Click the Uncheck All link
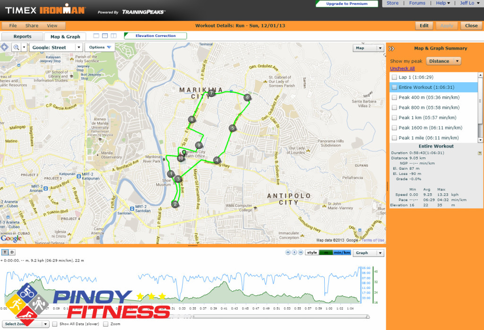484x330 pixels. click(x=402, y=69)
